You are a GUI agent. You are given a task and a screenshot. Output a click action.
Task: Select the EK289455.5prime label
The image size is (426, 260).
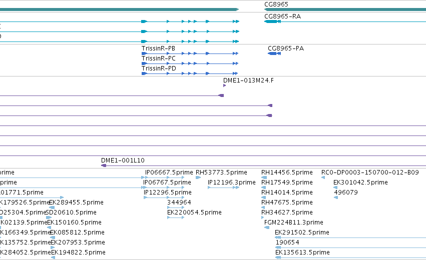[77, 202]
